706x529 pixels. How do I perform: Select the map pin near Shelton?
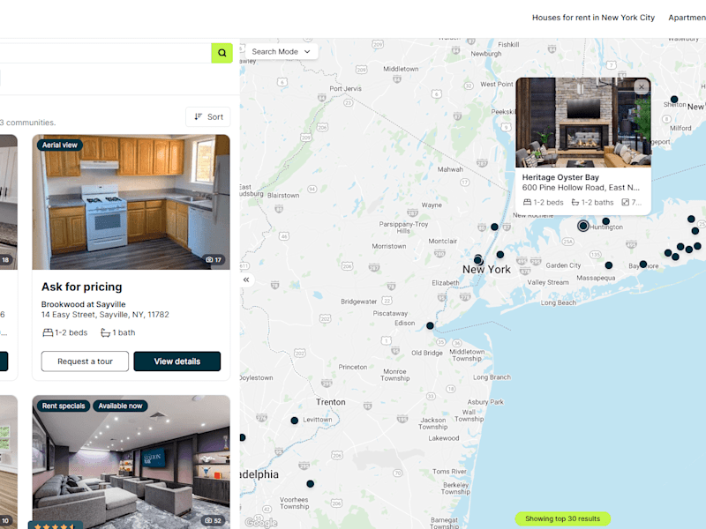[674, 100]
